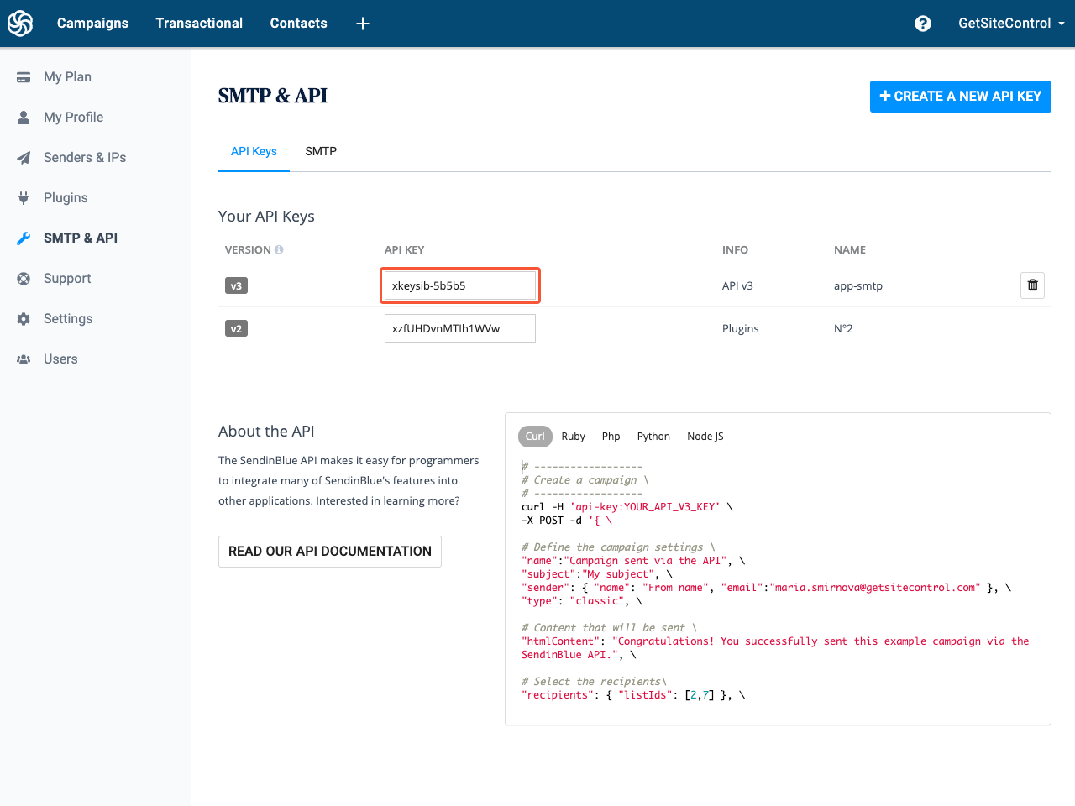The height and width of the screenshot is (806, 1075).
Task: Click Create a New API Key button
Action: pos(960,97)
